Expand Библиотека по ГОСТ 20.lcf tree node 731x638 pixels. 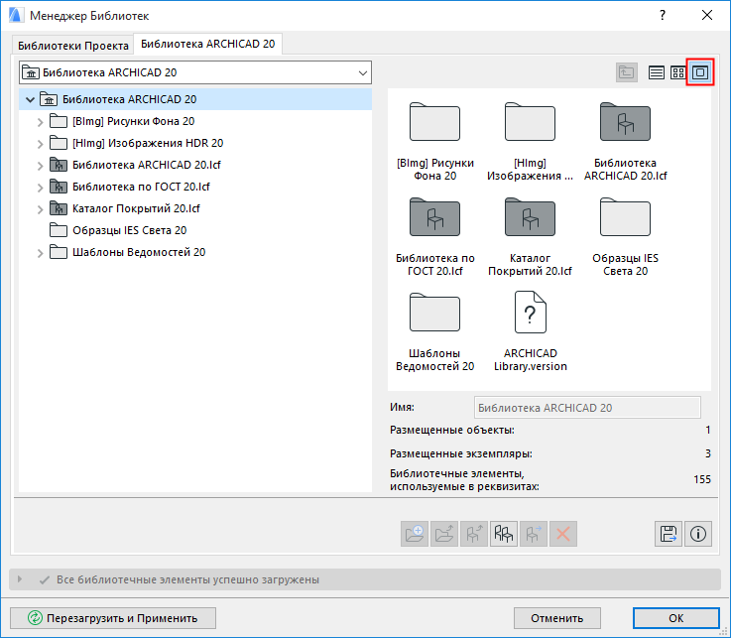click(x=40, y=188)
